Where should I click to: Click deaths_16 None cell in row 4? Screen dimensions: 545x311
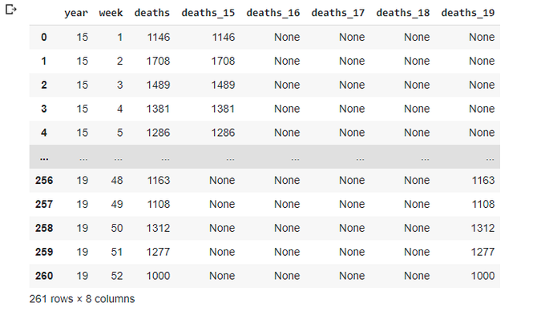coord(287,133)
